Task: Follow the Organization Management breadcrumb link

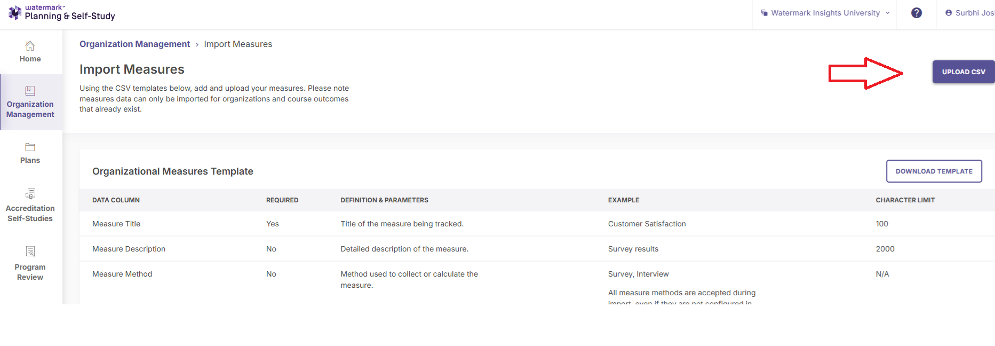Action: [134, 44]
